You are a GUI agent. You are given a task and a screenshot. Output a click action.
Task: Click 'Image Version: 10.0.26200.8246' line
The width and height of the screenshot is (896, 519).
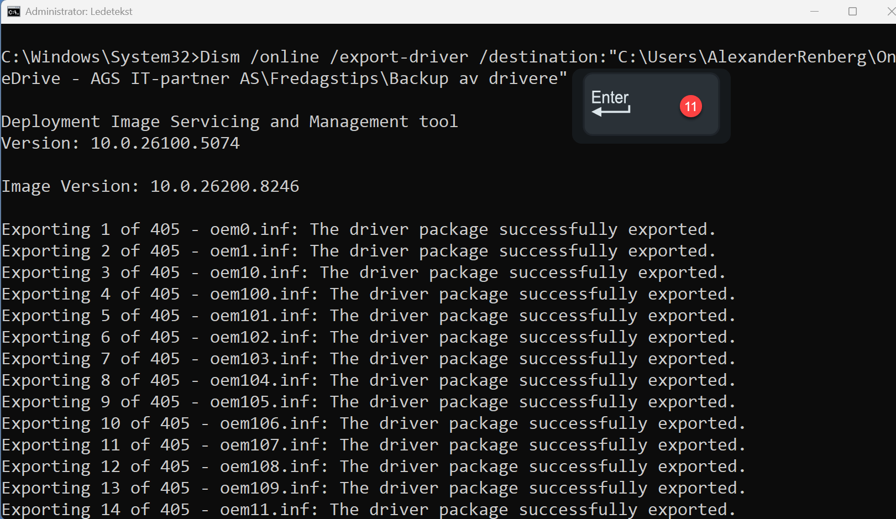pos(150,186)
